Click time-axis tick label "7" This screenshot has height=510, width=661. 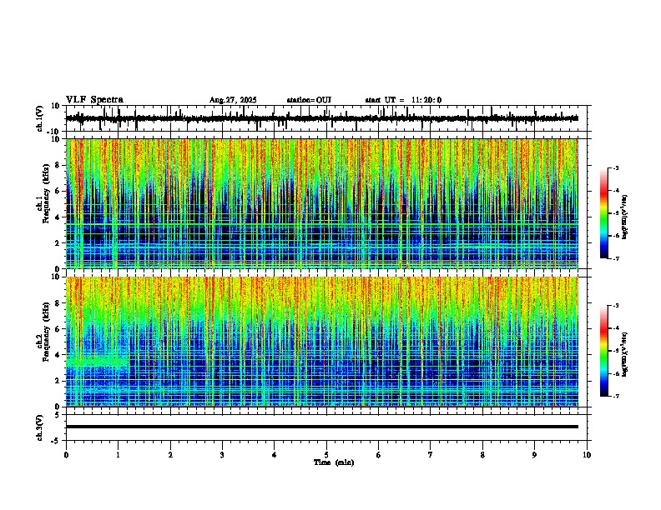(431, 455)
